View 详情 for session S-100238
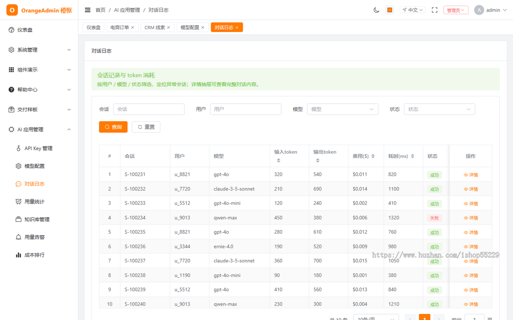This screenshot has height=320, width=513. pos(471,276)
